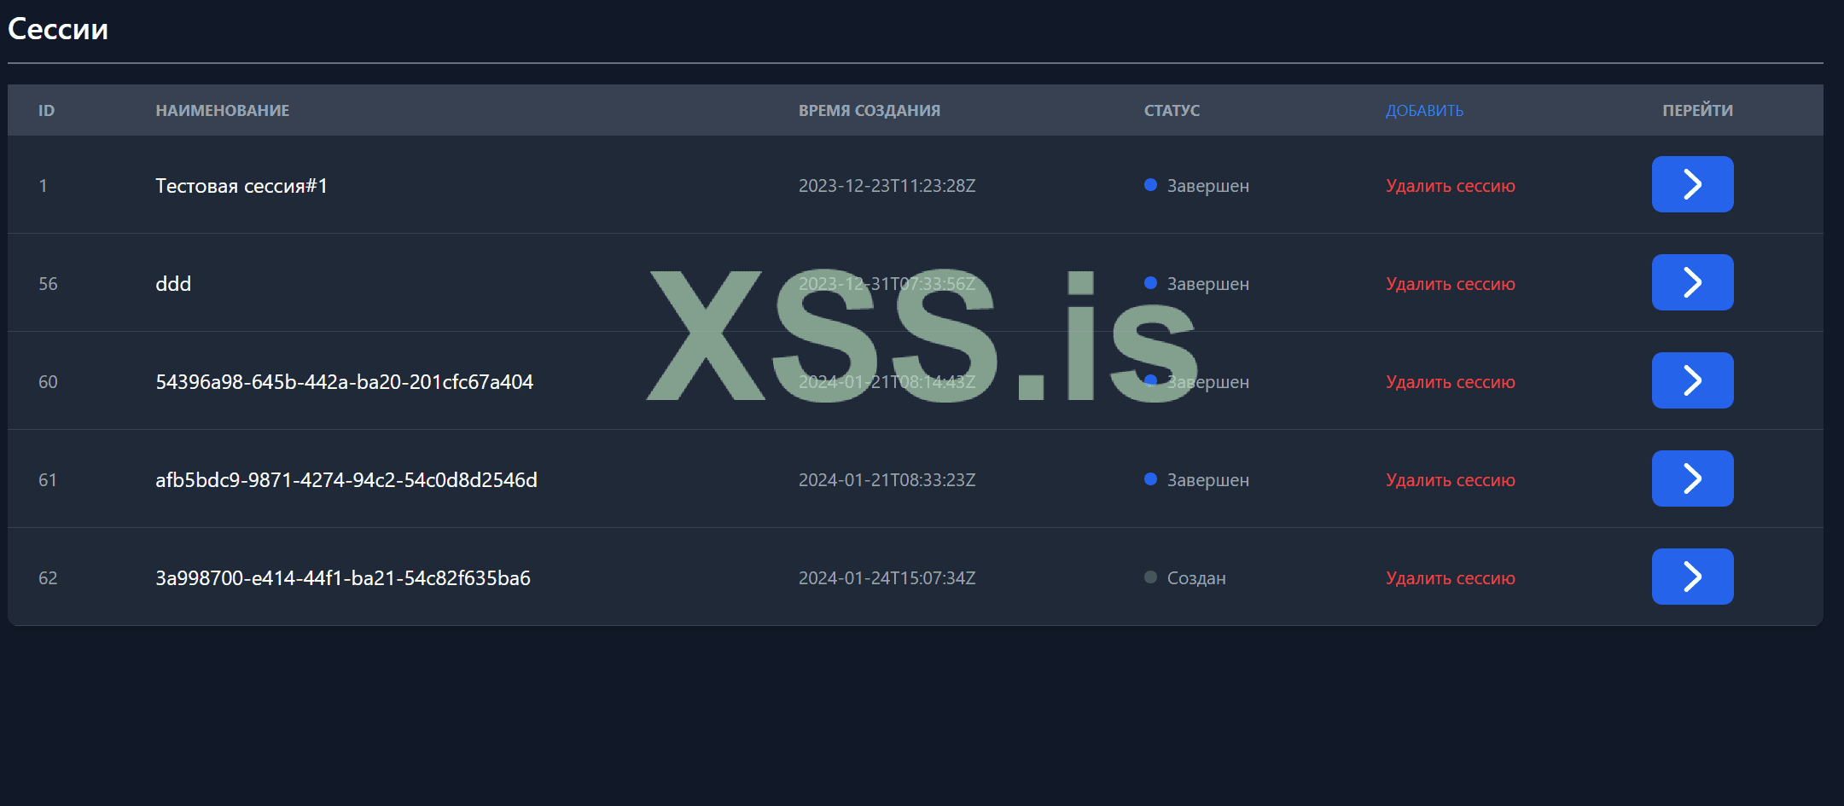
Task: Click the "ID" column header
Action: tap(46, 111)
